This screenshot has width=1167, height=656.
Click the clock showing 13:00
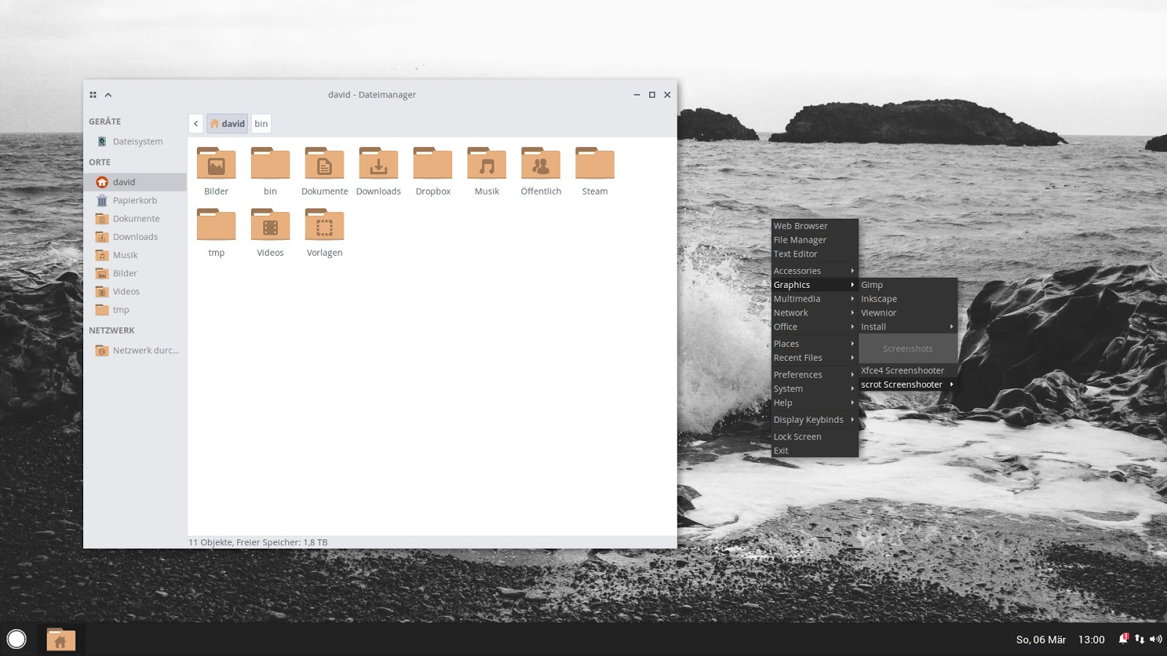coord(1091,639)
